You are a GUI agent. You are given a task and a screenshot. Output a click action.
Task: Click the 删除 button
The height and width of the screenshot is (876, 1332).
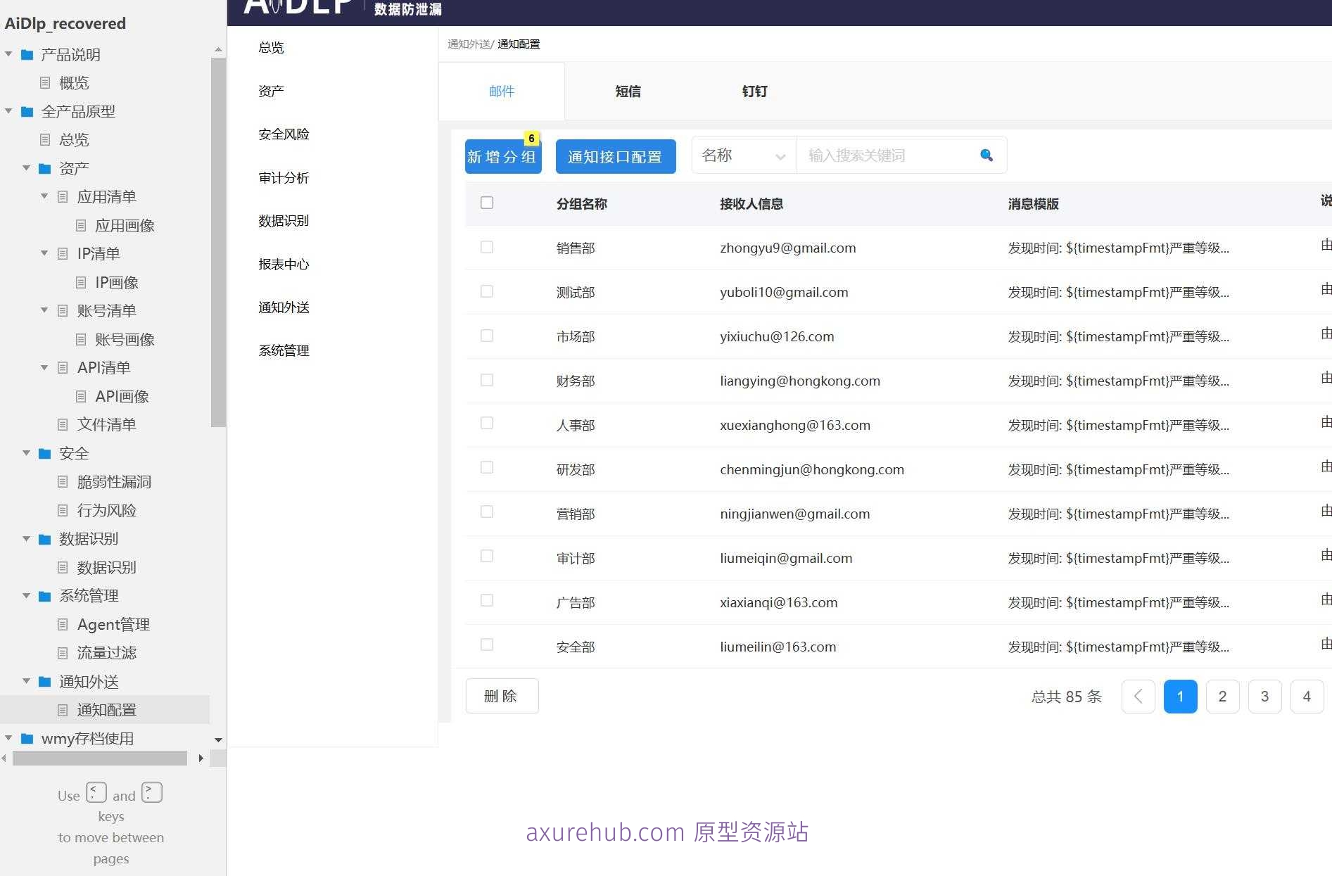pos(501,695)
